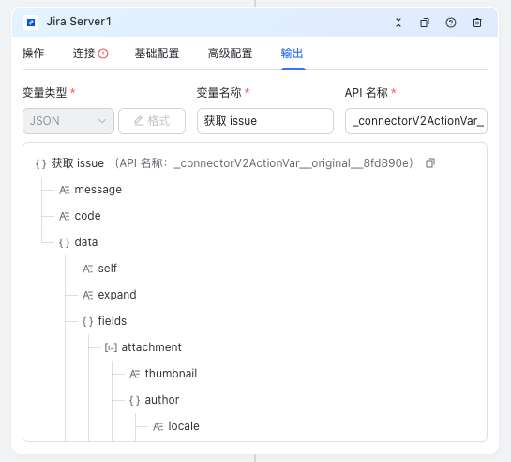This screenshot has height=462, width=511.
Task: Click the string type icon beside self
Action: tap(87, 269)
